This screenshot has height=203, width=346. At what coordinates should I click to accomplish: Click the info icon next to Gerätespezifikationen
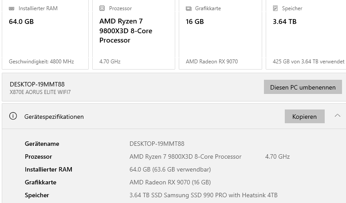[x=13, y=117]
